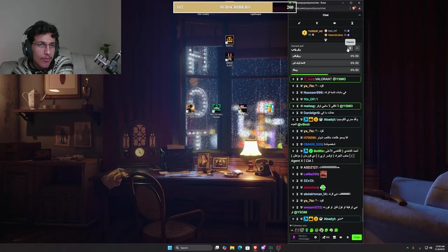Open Dread Flats desktop shortcut
Viewport: 448px width, 252px height.
pos(229,59)
